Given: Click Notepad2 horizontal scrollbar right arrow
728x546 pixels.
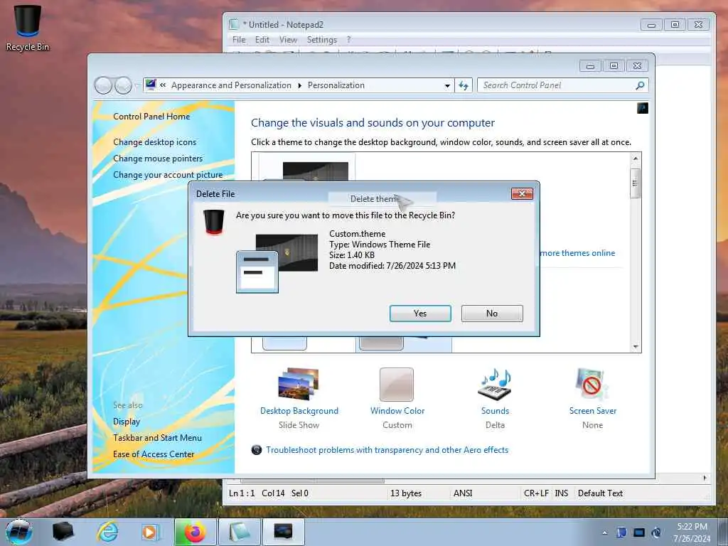Looking at the screenshot, I should [705, 478].
